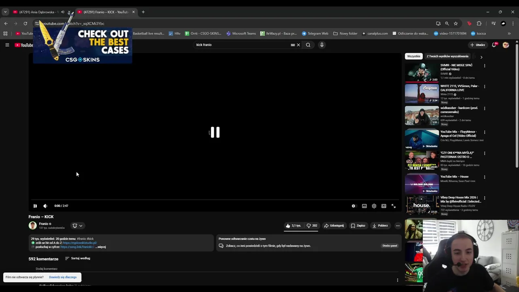Open Chrome apps grid in bookmarks bar

(6, 34)
